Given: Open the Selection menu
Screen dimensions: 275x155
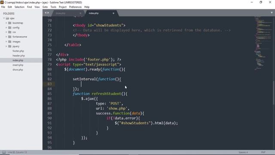Looking at the screenshot, I should tap(19, 7).
